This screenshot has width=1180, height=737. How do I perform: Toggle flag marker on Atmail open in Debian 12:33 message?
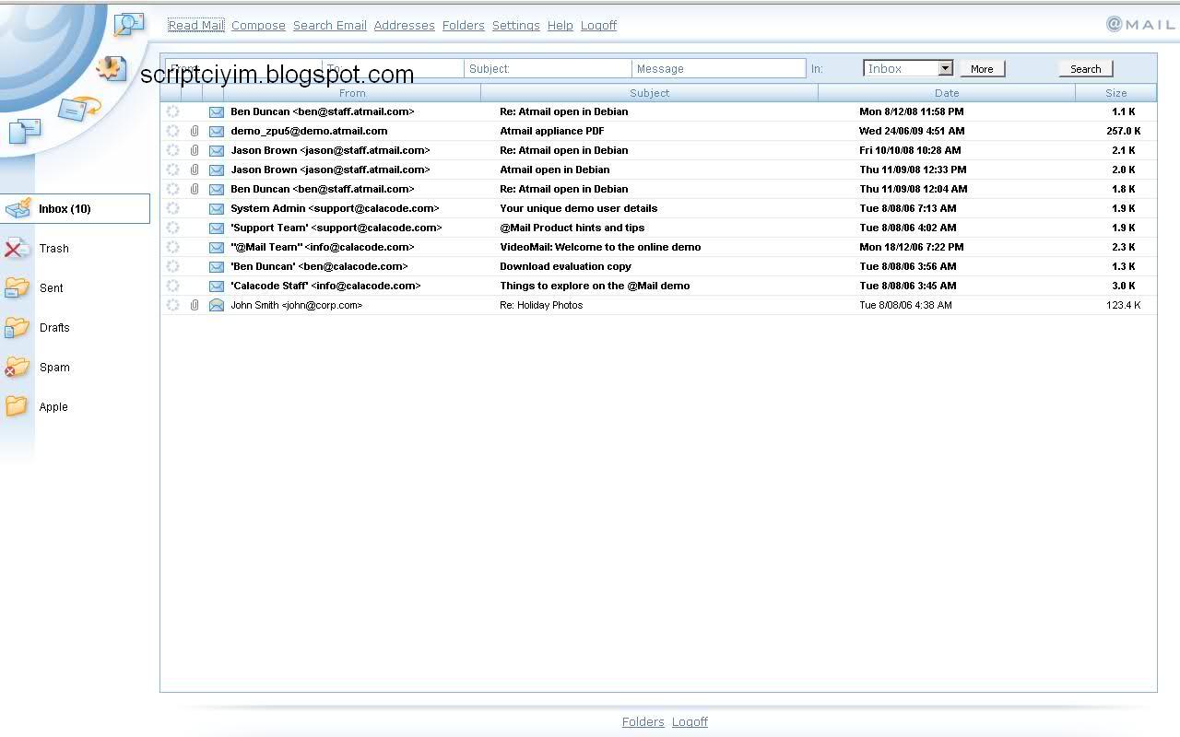click(172, 170)
